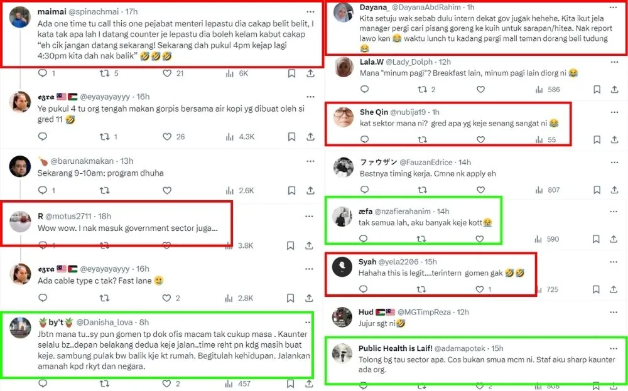Retweet maimai's tweet with 5 retweets
628x391 pixels.
pyautogui.click(x=105, y=73)
